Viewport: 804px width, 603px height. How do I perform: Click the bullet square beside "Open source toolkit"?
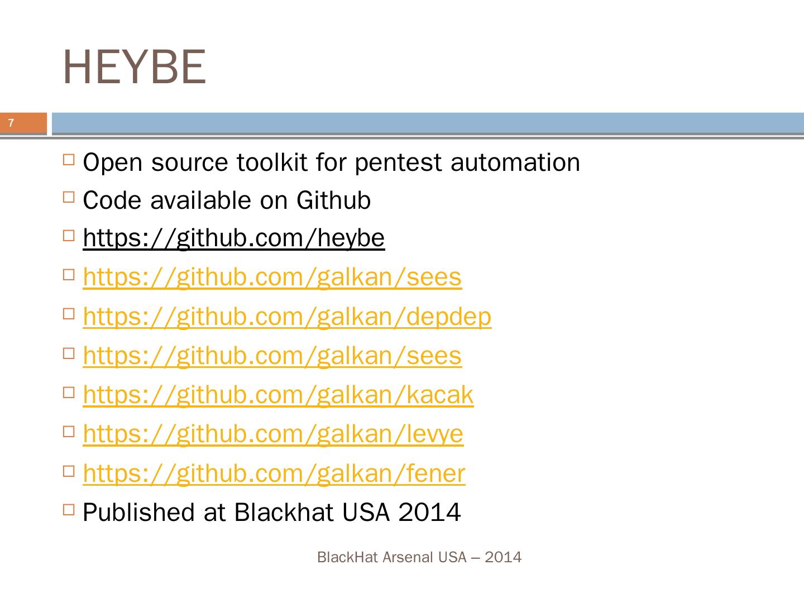(69, 159)
